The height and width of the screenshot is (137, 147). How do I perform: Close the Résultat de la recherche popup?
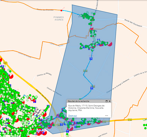[x=110, y=101]
